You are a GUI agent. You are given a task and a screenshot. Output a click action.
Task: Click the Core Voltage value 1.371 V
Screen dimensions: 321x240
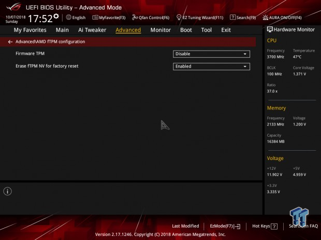(x=299, y=74)
